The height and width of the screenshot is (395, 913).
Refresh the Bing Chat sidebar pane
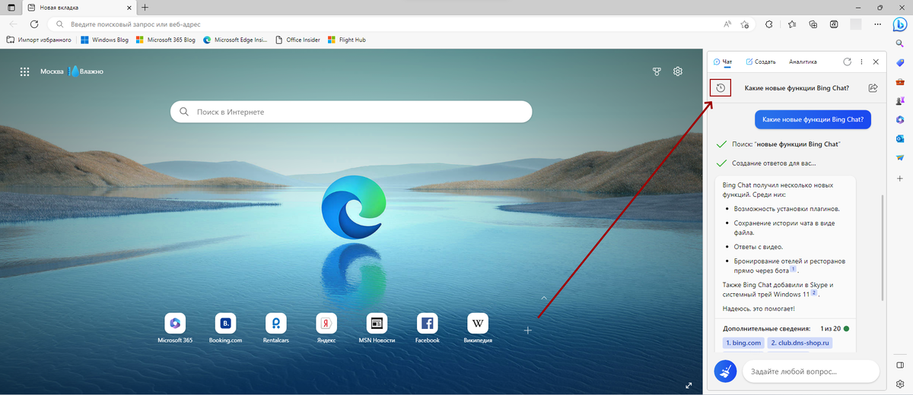click(848, 62)
